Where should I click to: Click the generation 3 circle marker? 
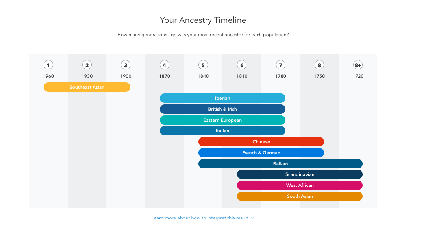coord(126,65)
